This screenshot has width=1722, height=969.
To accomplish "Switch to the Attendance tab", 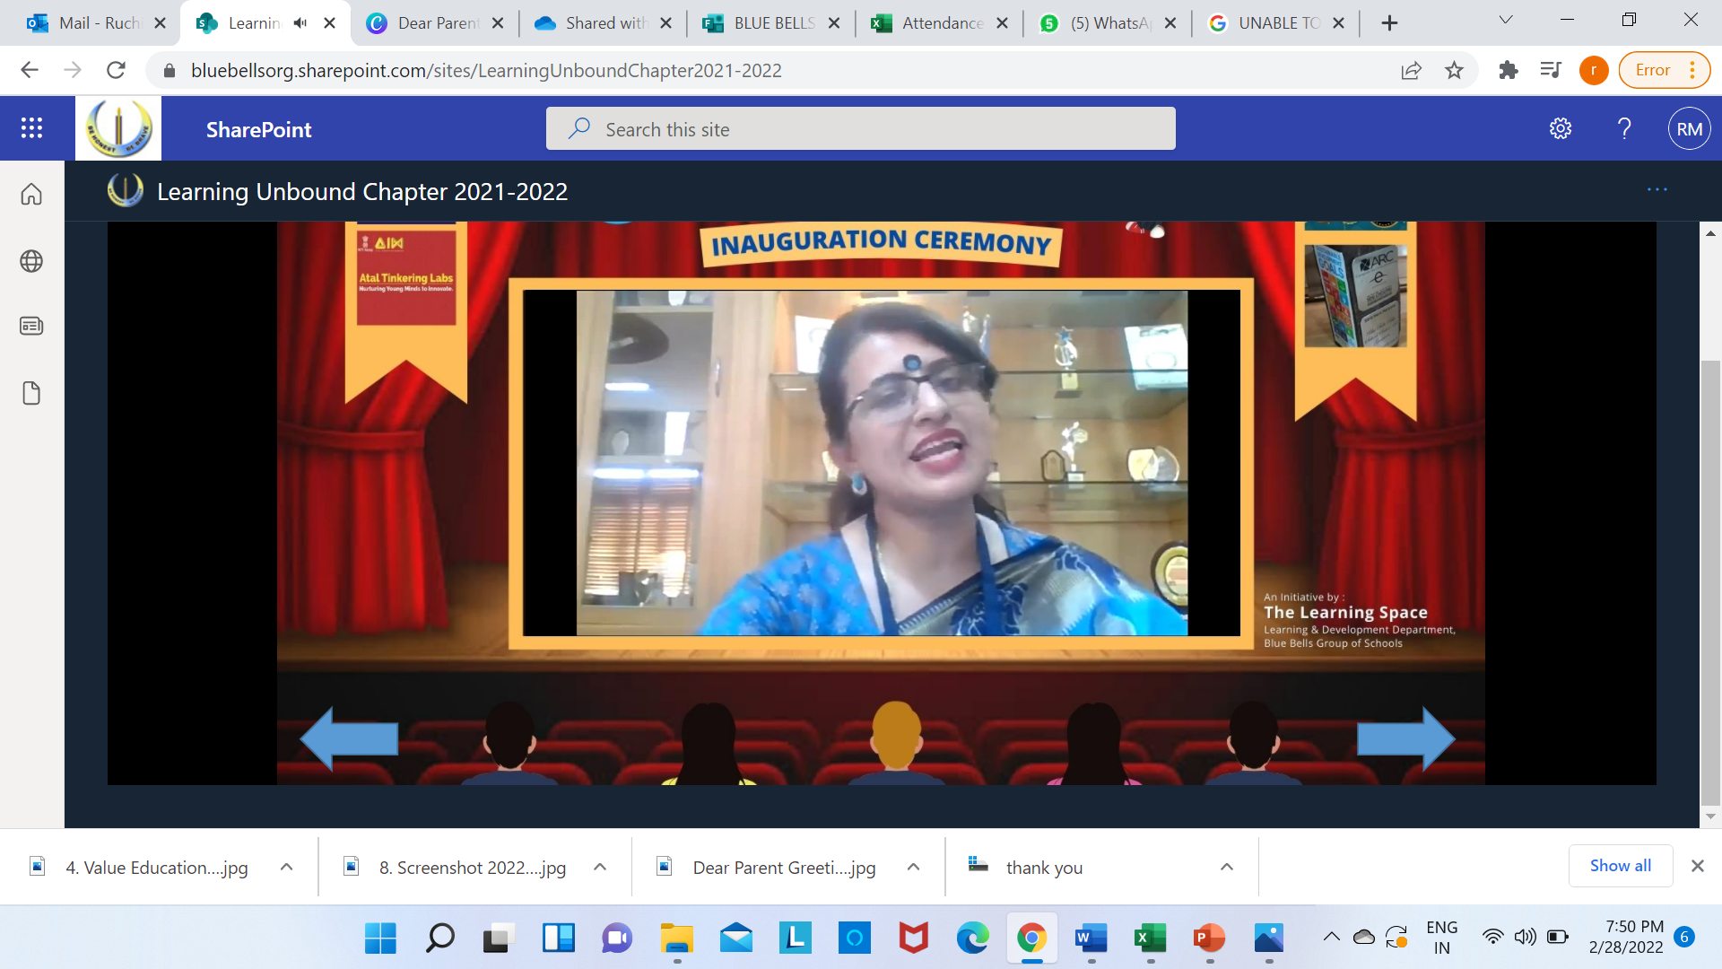I will (941, 23).
